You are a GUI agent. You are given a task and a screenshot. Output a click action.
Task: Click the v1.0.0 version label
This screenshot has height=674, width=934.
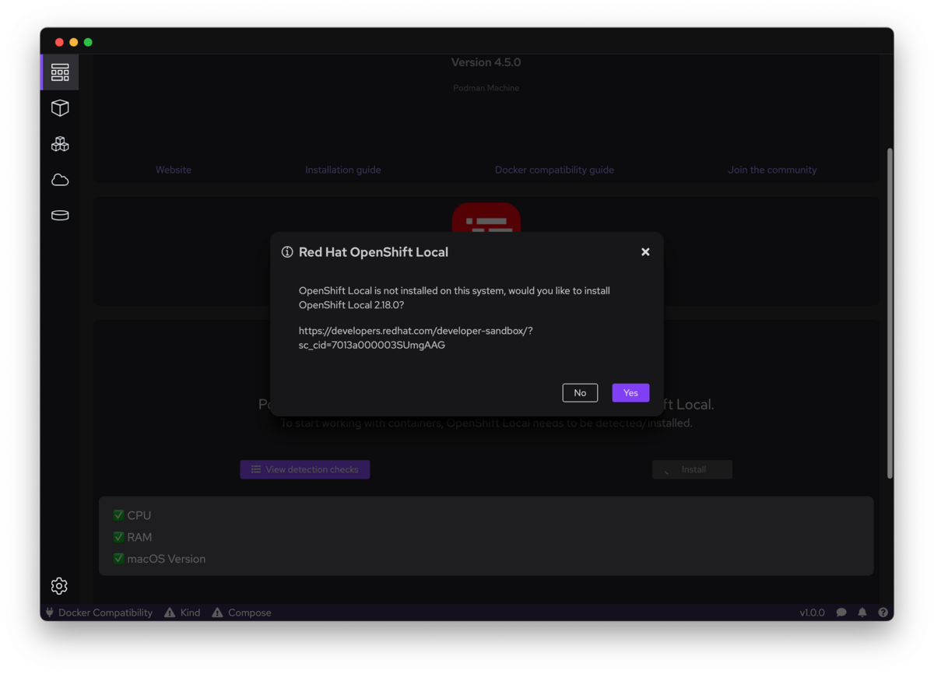tap(812, 613)
